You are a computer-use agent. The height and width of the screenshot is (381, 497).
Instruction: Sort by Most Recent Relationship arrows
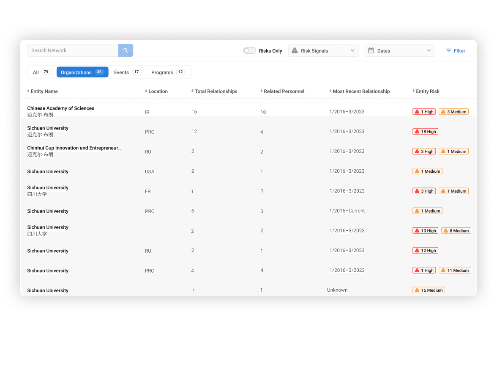(330, 91)
